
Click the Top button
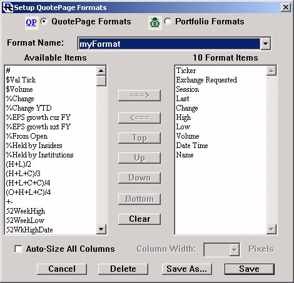(x=139, y=138)
